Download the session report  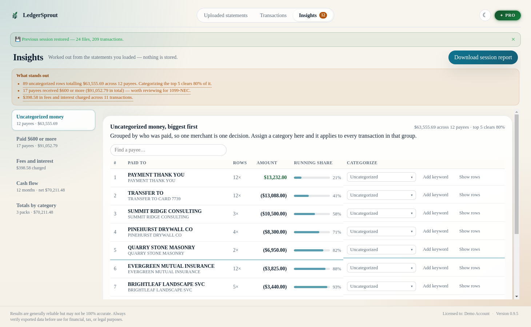[x=483, y=57]
